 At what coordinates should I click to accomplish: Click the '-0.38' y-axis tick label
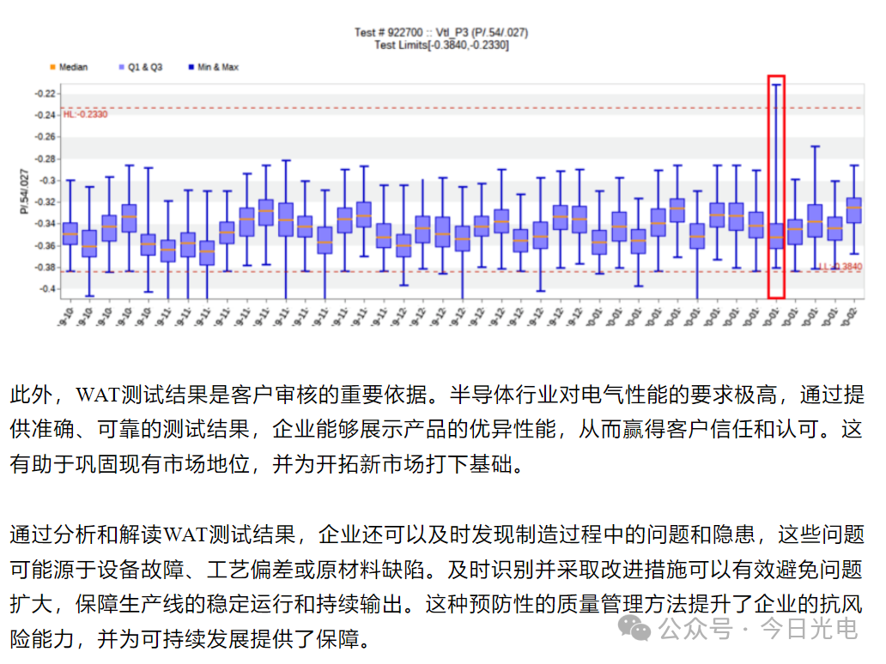pos(45,268)
